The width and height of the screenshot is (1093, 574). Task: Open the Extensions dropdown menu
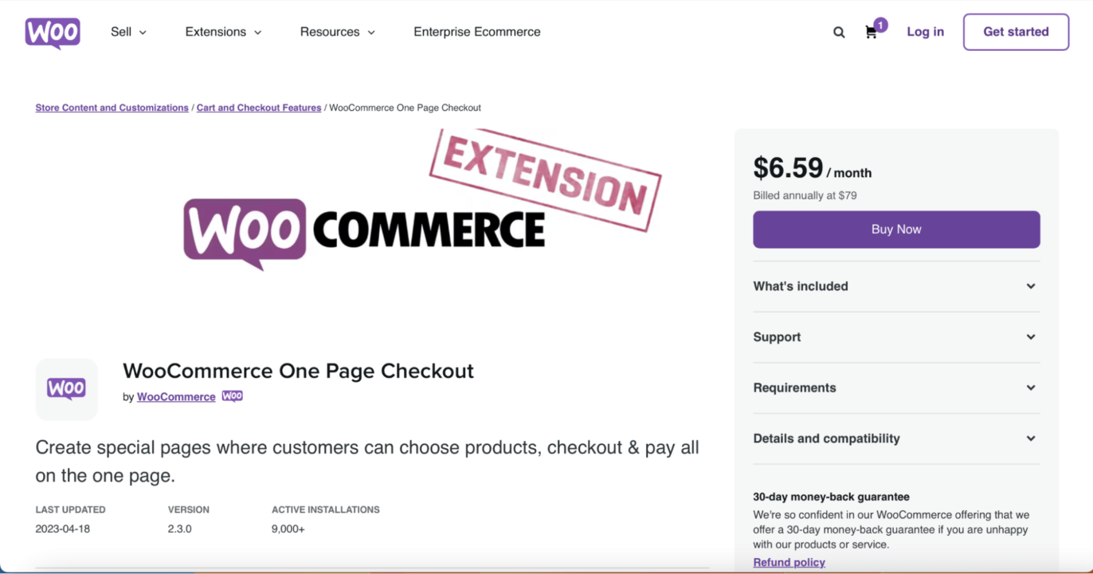(x=224, y=32)
